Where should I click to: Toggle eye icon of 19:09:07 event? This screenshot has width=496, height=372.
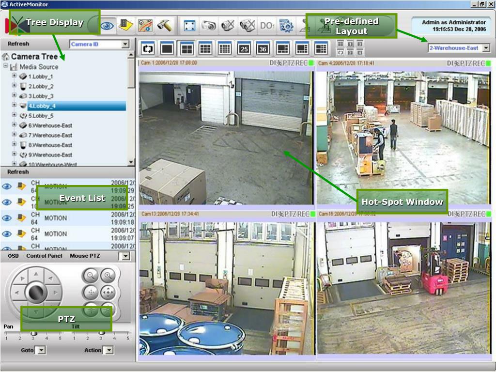[x=7, y=234]
